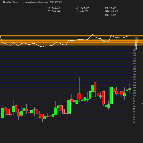Click the 96 price axis label
The image size is (143, 143).
[x=134, y=98]
